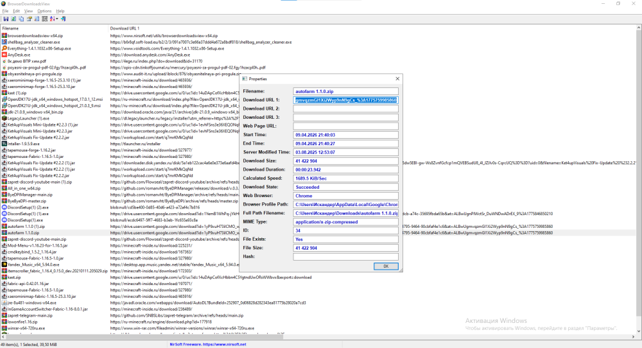Click the empty Web Page URL field
The width and height of the screenshot is (642, 348).
pos(345,126)
